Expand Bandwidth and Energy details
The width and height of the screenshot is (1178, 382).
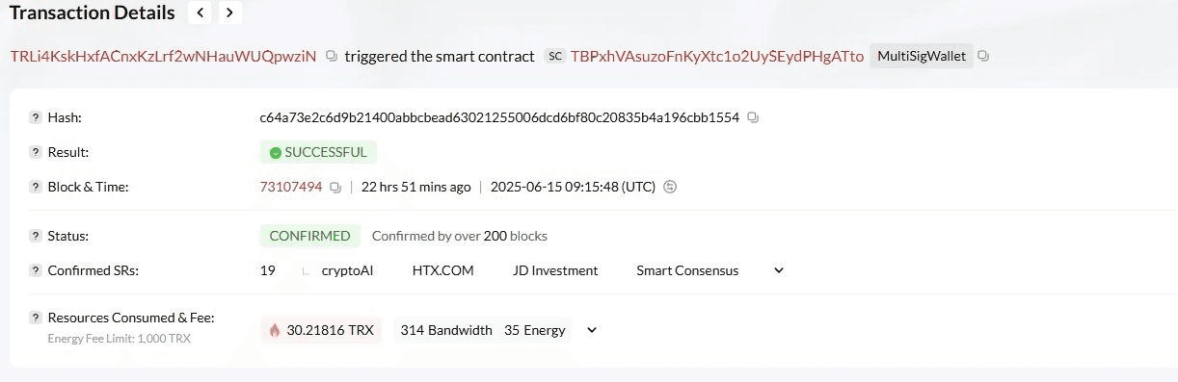pyautogui.click(x=592, y=330)
